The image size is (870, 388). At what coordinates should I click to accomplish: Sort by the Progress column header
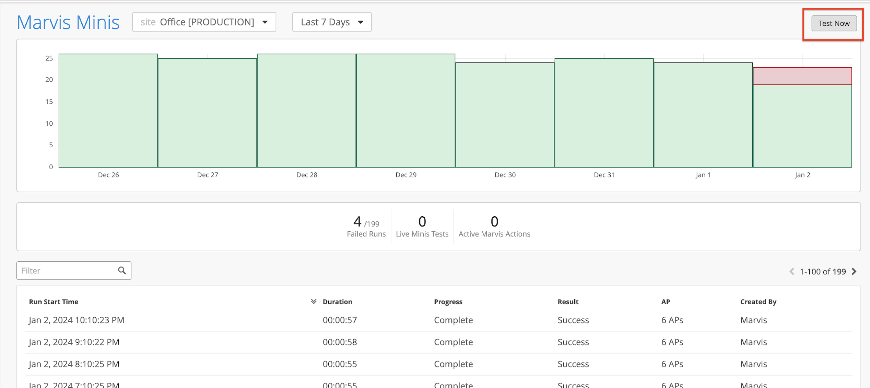[x=448, y=301]
